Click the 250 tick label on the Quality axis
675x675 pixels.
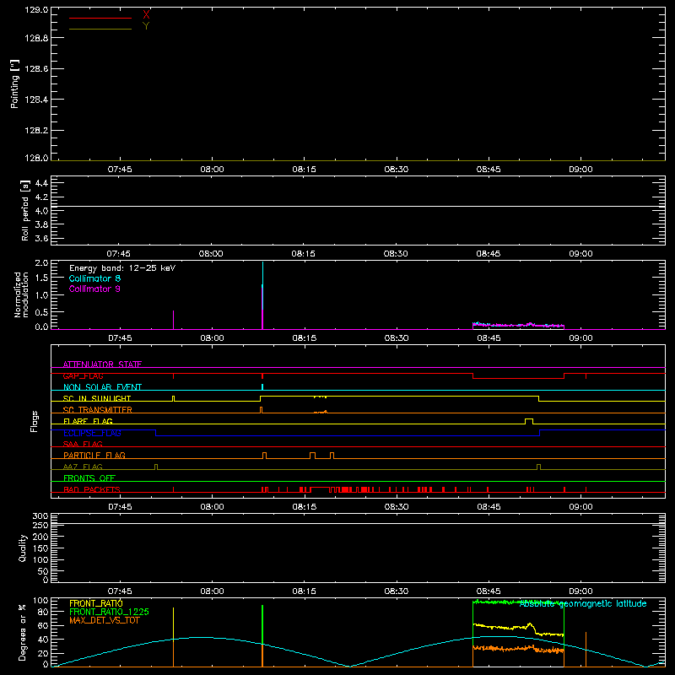[x=40, y=525]
